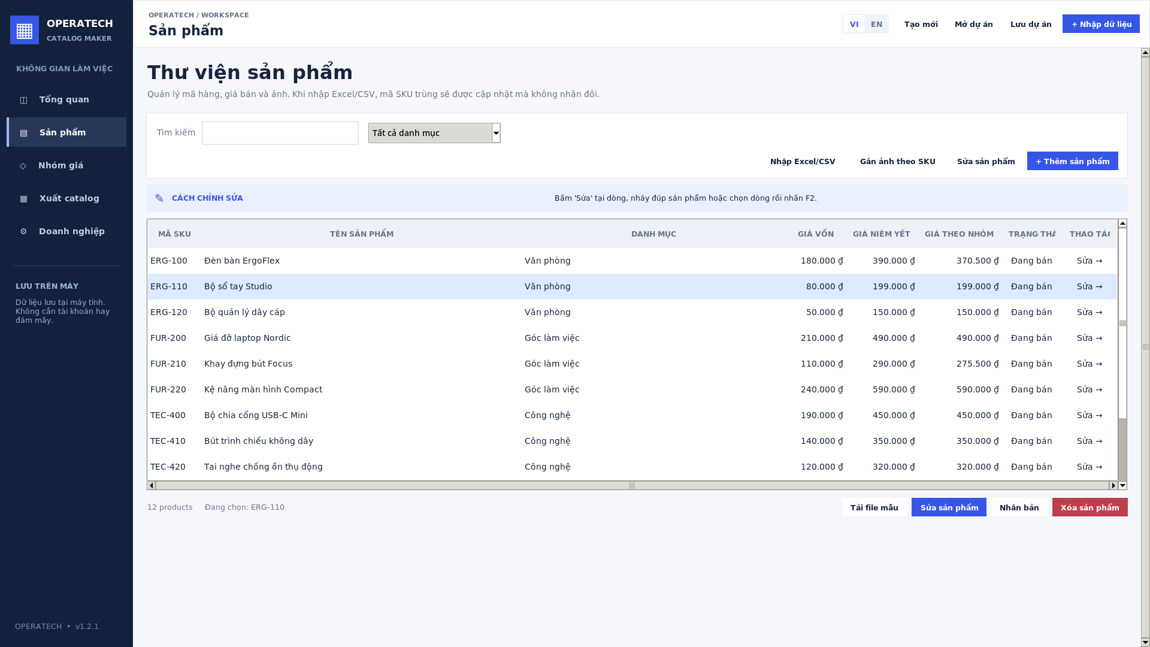Open the Tất cả danh mục dropdown
The height and width of the screenshot is (647, 1150).
click(x=434, y=133)
